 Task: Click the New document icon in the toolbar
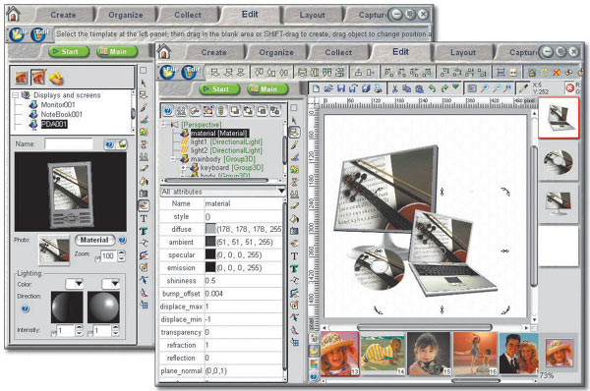[x=316, y=88]
